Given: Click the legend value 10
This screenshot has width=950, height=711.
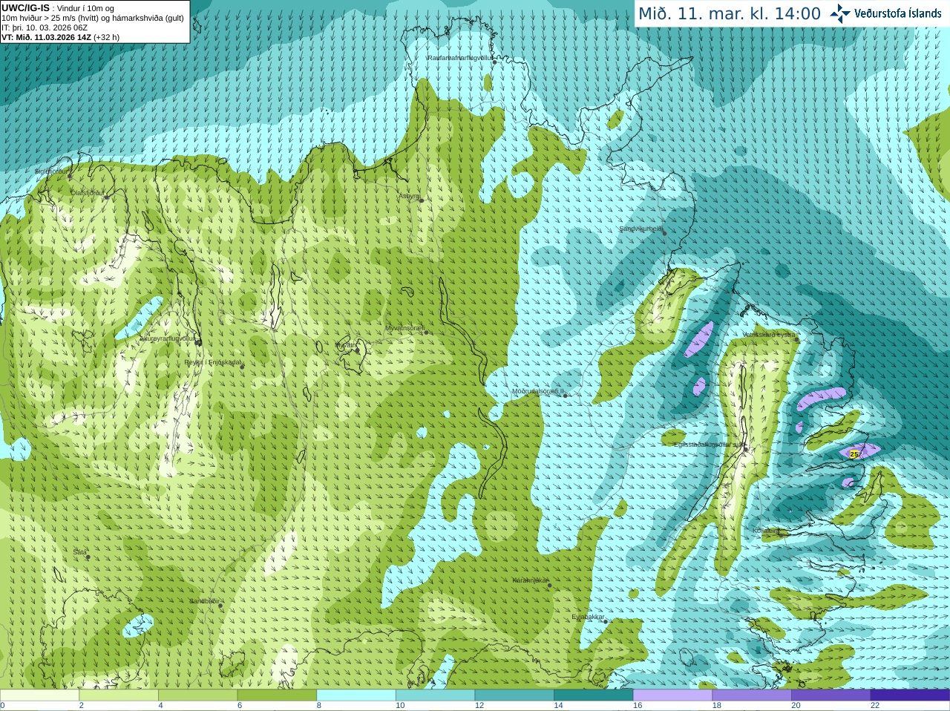Looking at the screenshot, I should [400, 706].
